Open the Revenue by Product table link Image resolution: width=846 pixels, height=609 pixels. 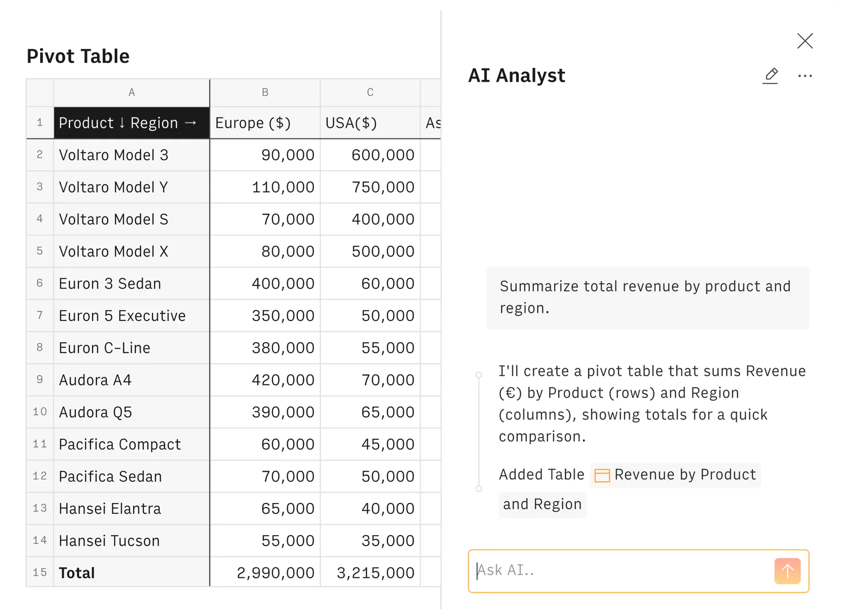tap(684, 475)
